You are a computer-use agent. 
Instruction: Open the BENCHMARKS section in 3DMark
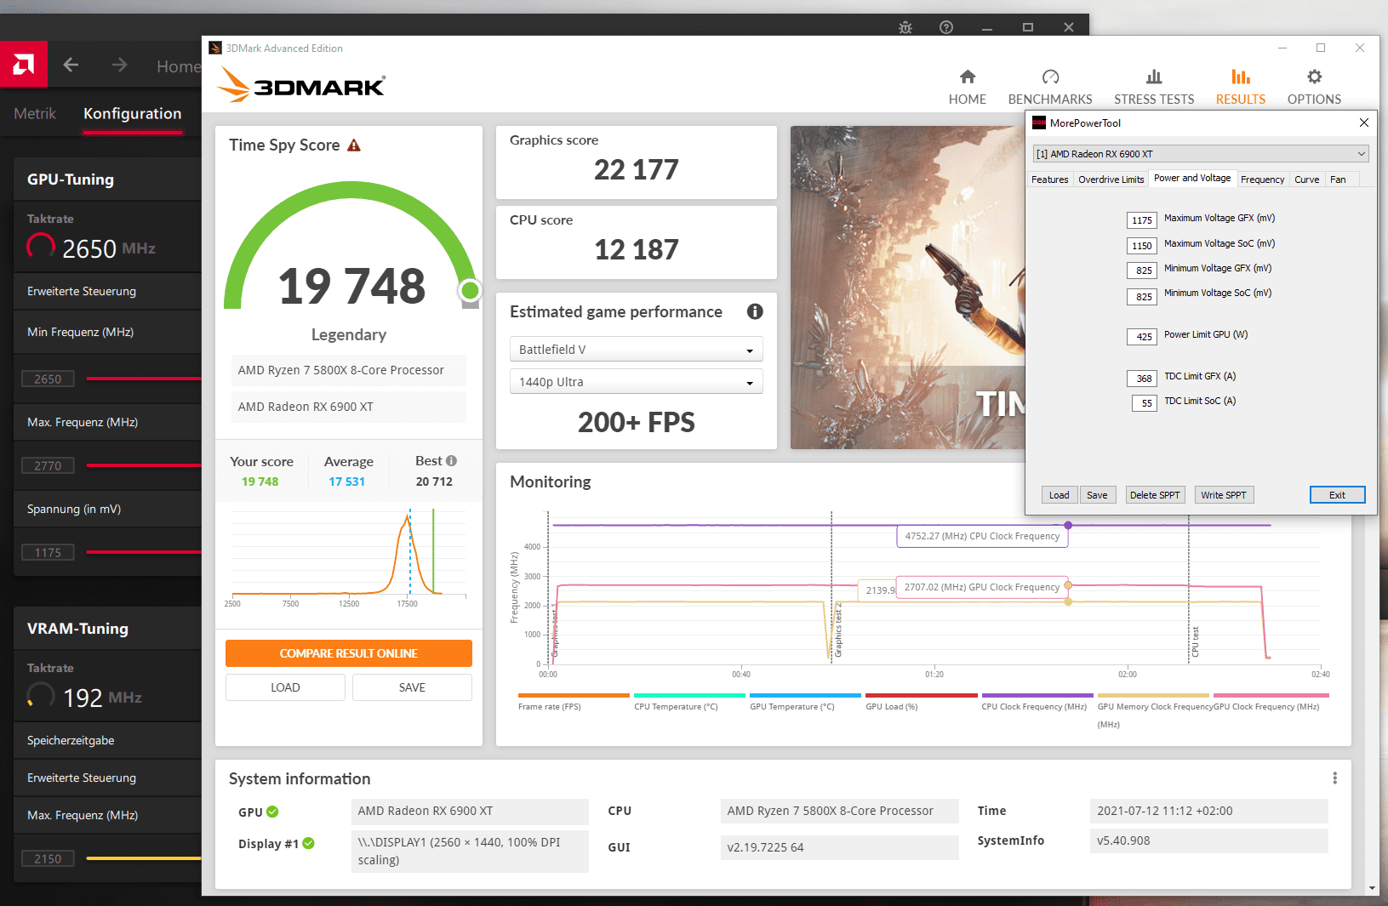1050,87
